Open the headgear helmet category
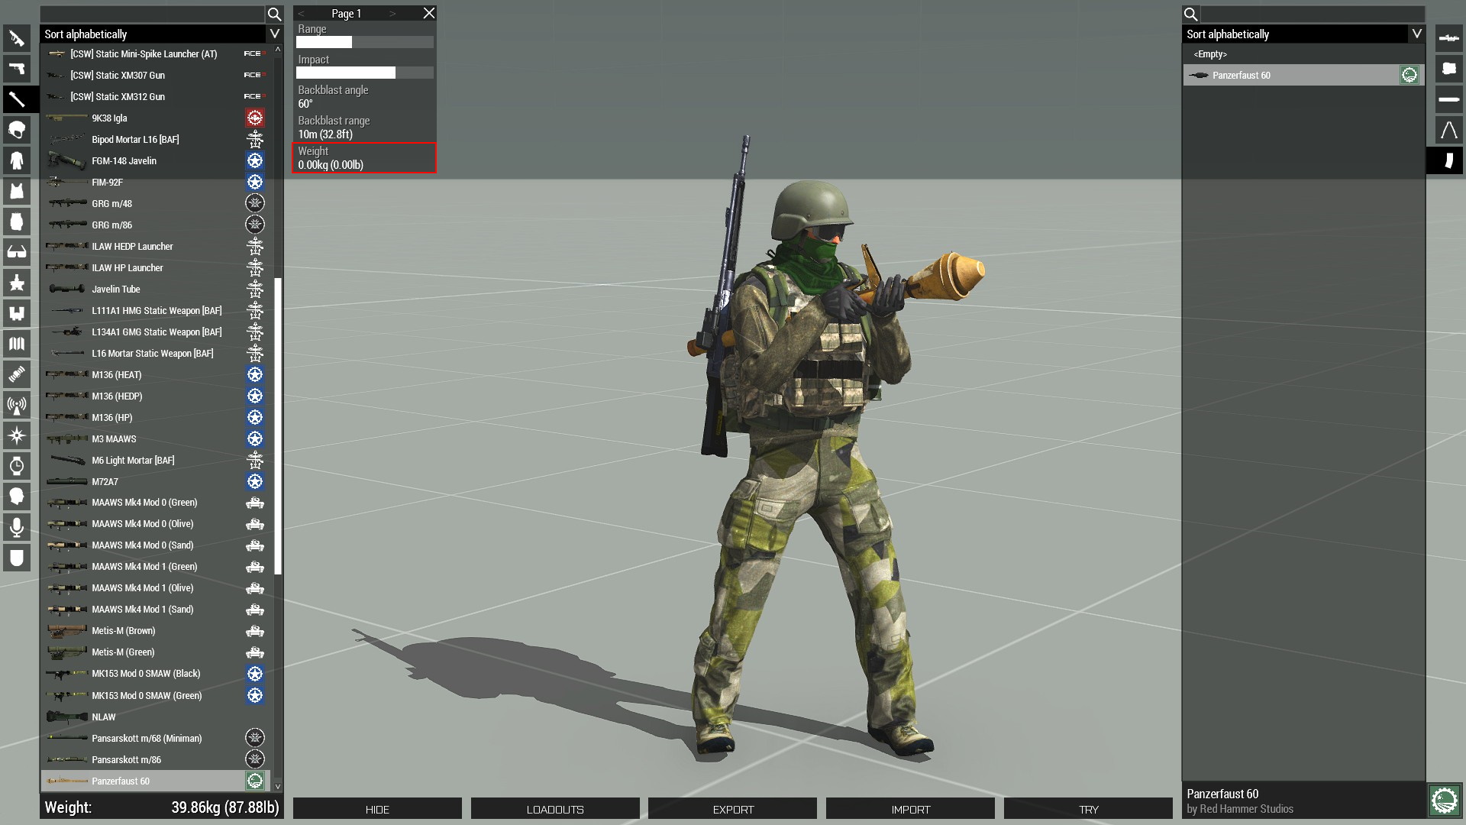Viewport: 1466px width, 825px height. click(x=17, y=130)
